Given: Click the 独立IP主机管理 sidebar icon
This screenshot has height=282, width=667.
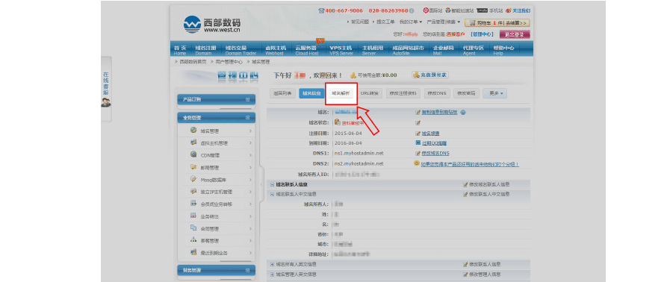Looking at the screenshot, I should click(x=193, y=192).
